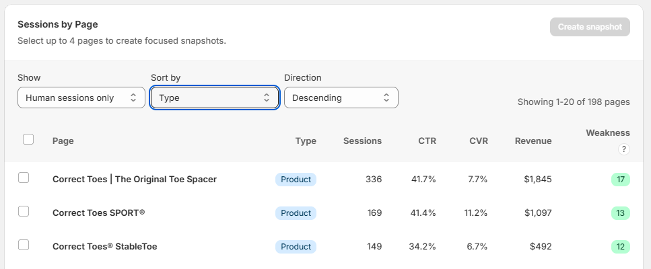Click the Create snapshot button
Image resolution: width=651 pixels, height=269 pixels.
tap(590, 27)
